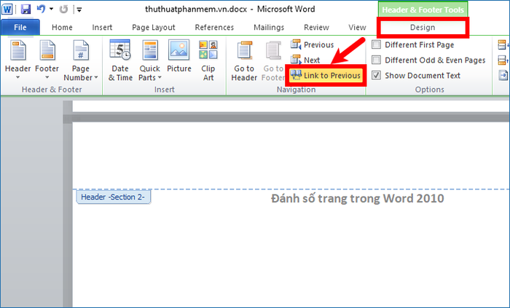Click header text Đánh số trang trong Word 2010
The image size is (510, 308).
(358, 198)
